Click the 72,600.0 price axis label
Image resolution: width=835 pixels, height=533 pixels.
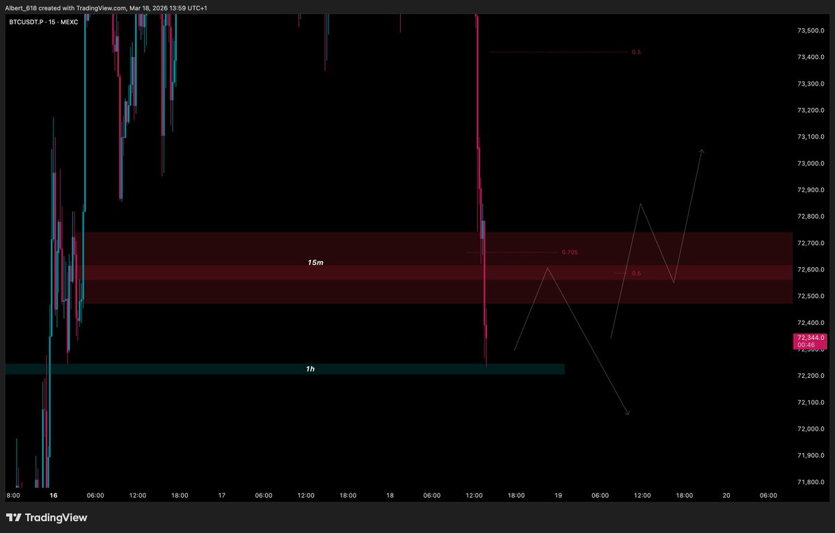[x=811, y=270]
